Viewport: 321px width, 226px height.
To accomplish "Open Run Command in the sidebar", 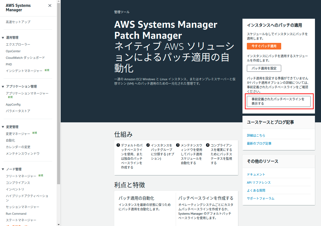I will [16, 214].
